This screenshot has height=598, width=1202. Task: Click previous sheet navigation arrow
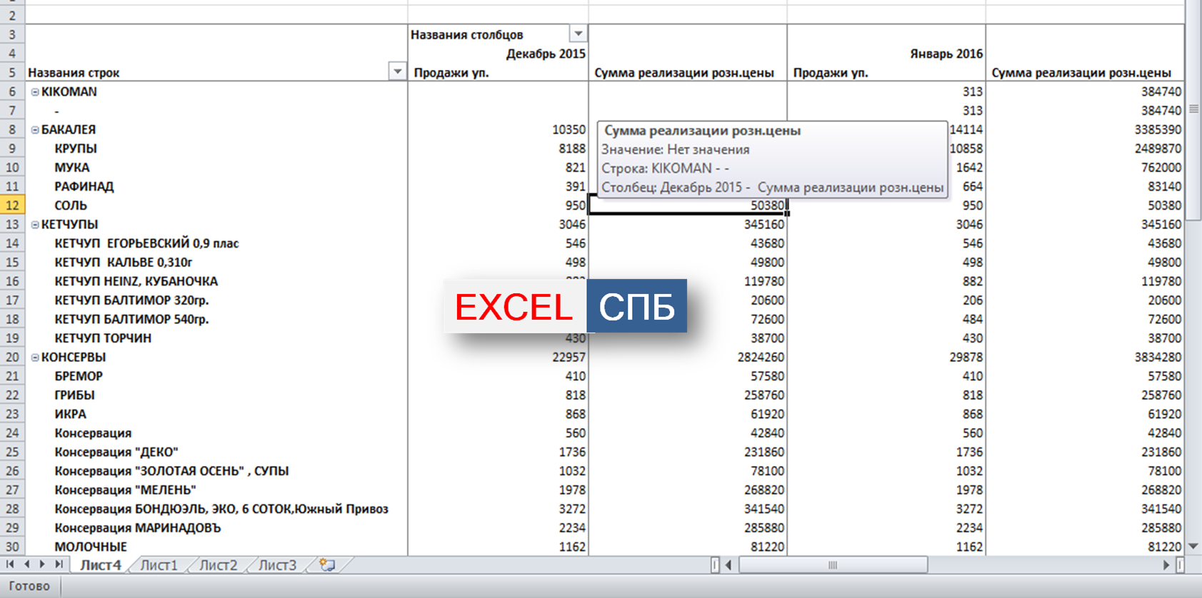point(26,564)
